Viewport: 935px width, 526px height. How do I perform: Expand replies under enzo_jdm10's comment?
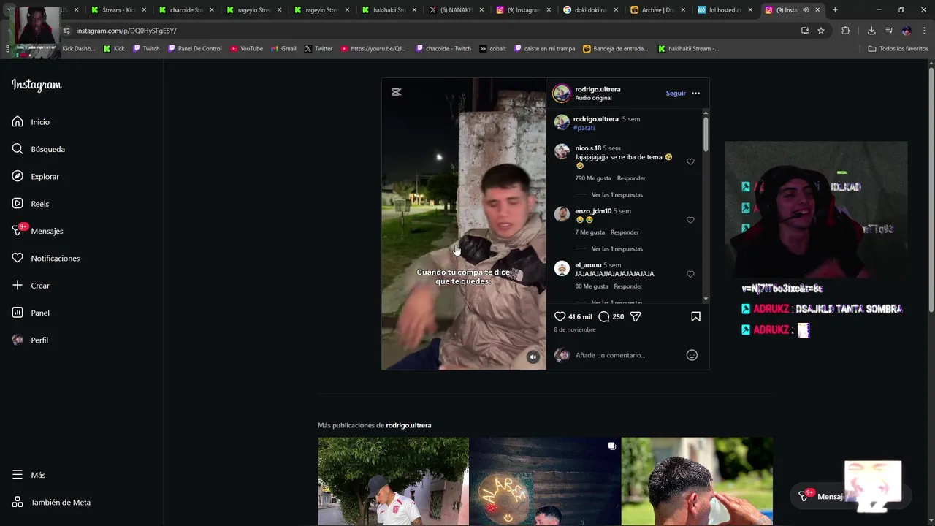coord(617,249)
